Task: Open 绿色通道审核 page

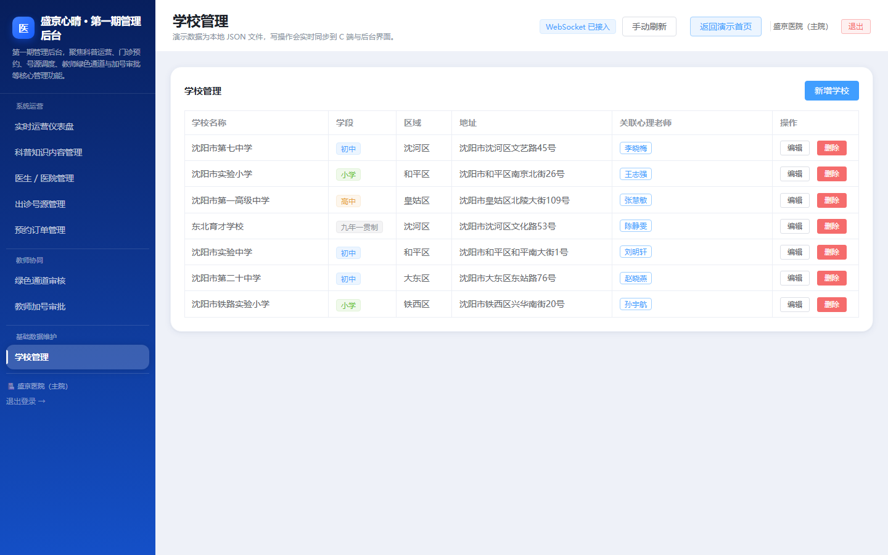Action: [78, 281]
